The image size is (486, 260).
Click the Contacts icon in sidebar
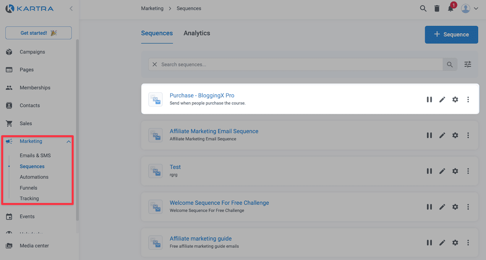point(9,106)
